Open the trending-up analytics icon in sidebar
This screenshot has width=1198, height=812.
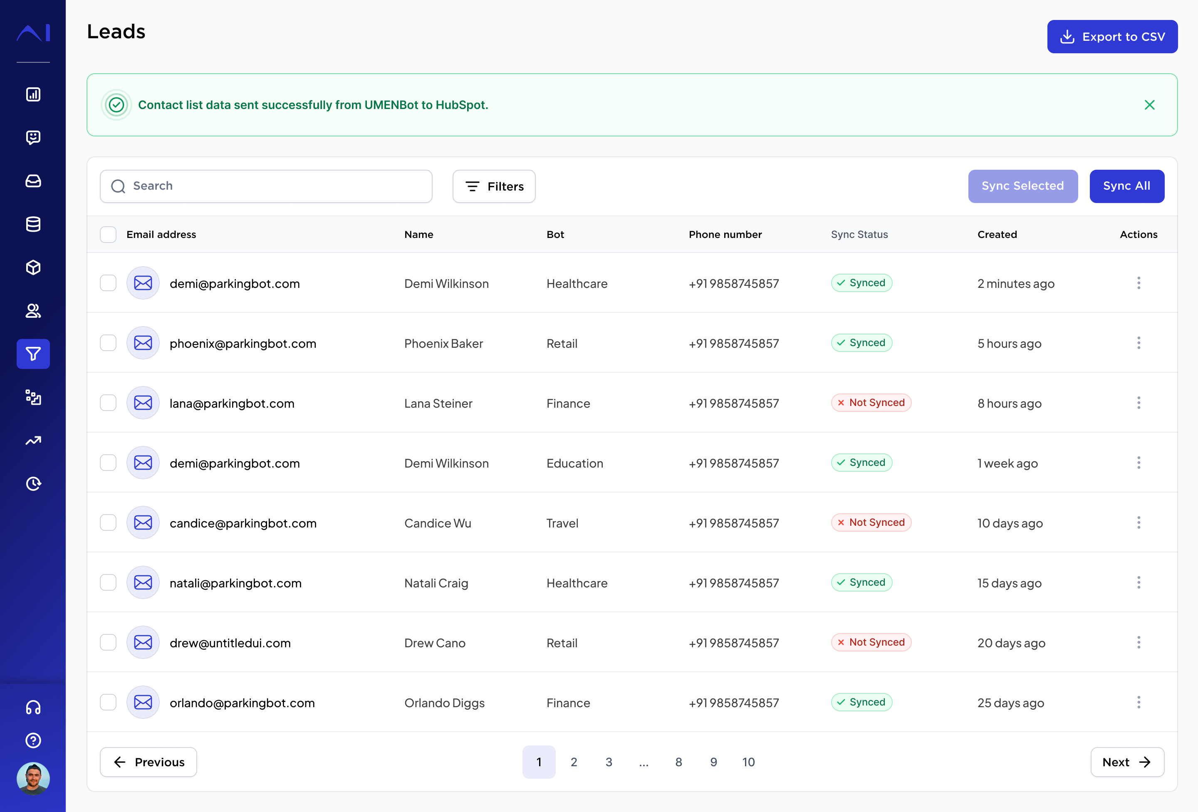point(33,440)
